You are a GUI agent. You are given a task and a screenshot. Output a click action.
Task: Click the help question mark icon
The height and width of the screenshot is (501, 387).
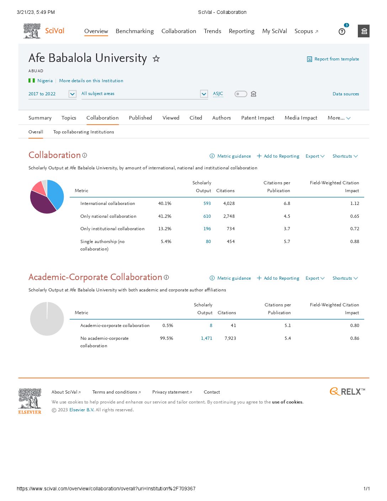pos(342,32)
